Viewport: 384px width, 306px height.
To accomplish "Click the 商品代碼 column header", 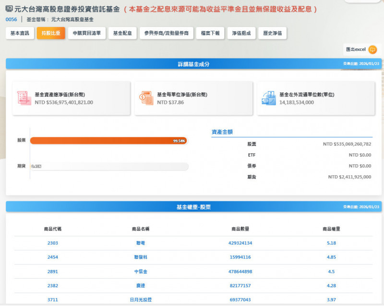I will point(53,229).
